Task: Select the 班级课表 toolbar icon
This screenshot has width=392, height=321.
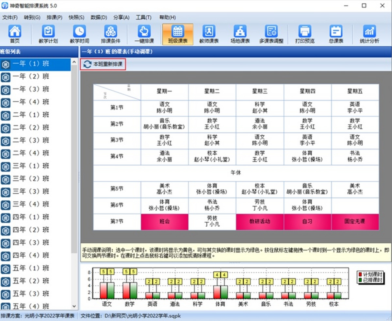Action: 178,34
